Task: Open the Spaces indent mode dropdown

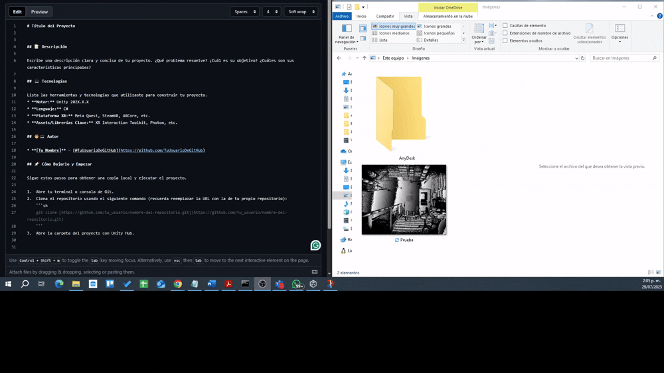Action: pyautogui.click(x=244, y=12)
